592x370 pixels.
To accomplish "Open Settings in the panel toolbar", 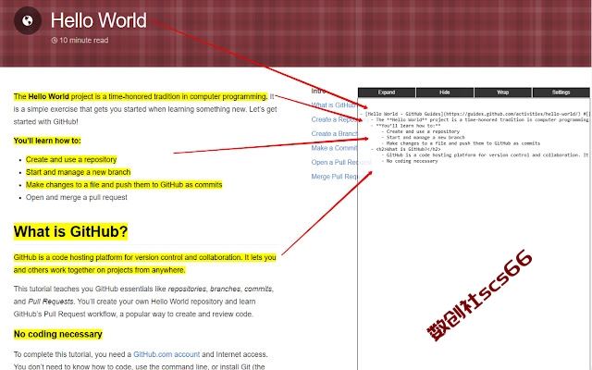I will click(x=561, y=92).
